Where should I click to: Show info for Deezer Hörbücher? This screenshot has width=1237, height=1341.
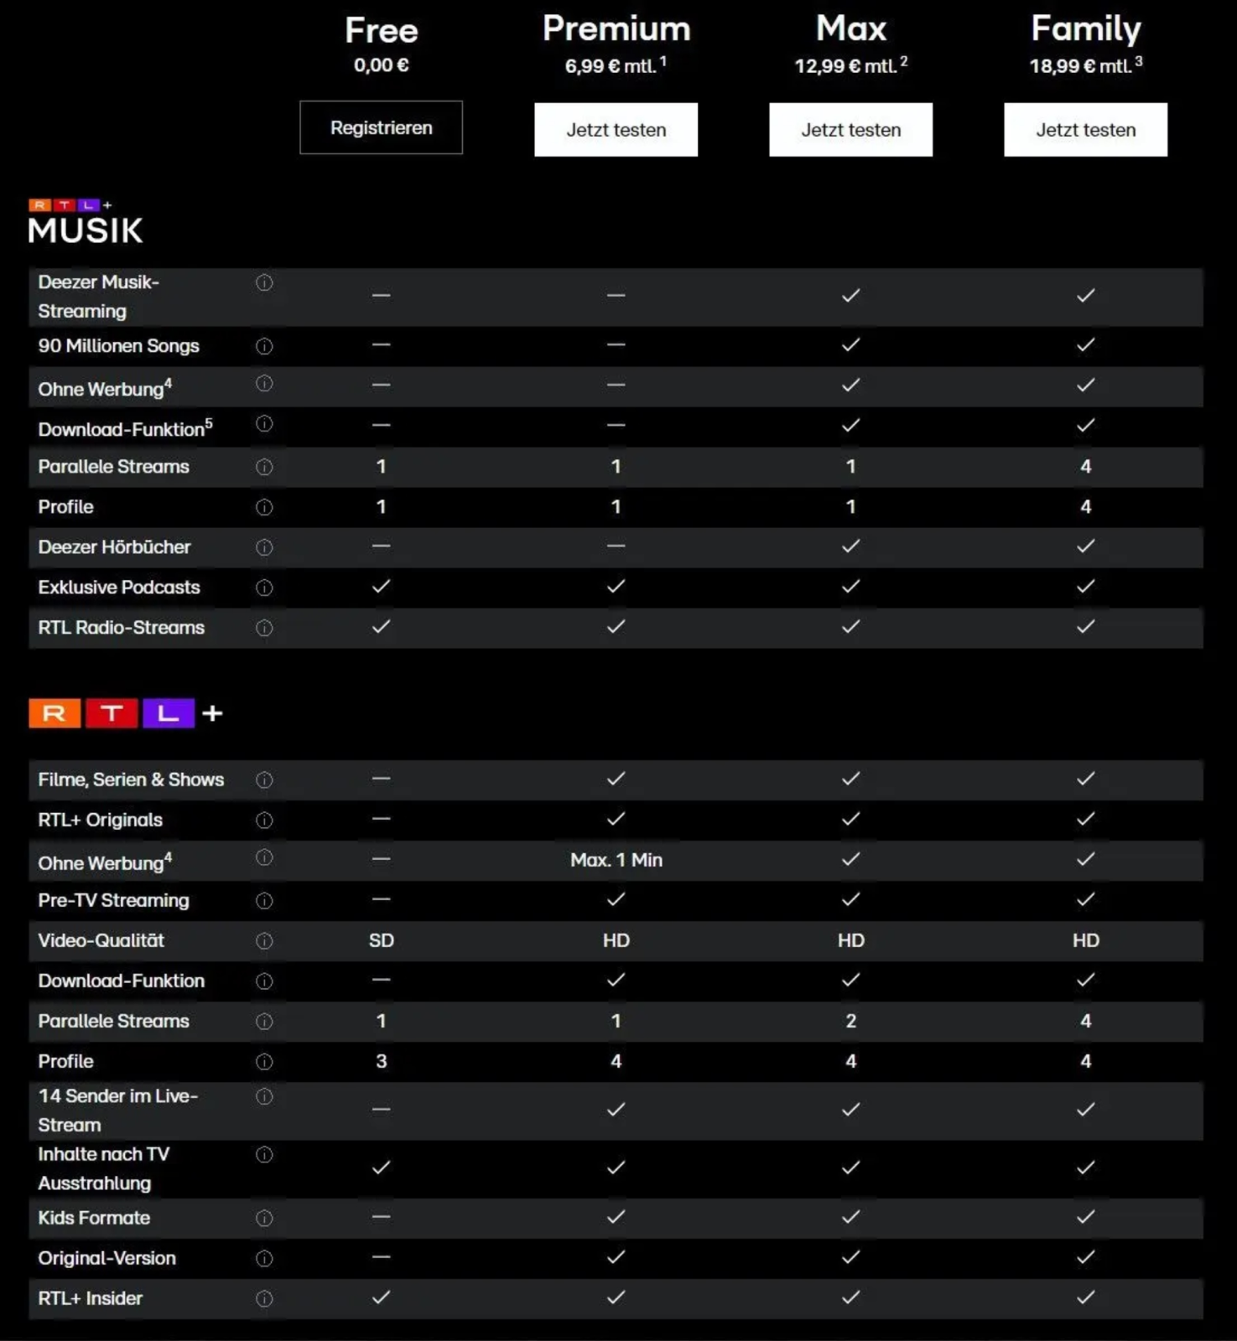click(264, 547)
